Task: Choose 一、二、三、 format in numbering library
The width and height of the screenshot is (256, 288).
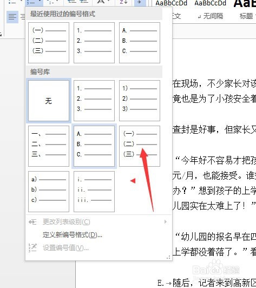Action: (49, 146)
